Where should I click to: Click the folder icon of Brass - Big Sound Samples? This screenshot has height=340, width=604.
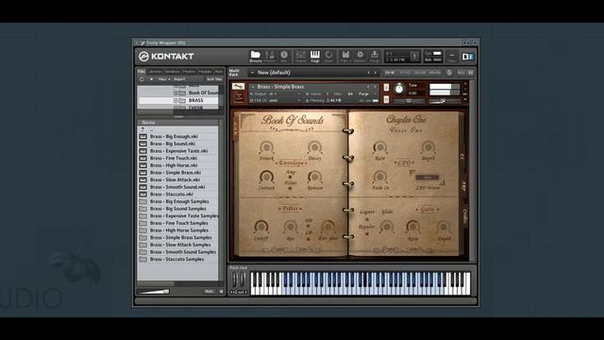(143, 209)
